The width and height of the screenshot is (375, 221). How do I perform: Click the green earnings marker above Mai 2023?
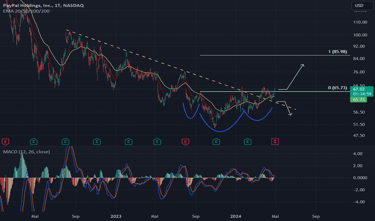coord(157,142)
